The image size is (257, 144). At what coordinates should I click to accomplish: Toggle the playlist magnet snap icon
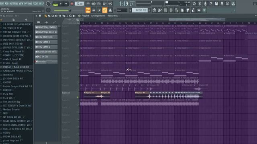click(40, 16)
